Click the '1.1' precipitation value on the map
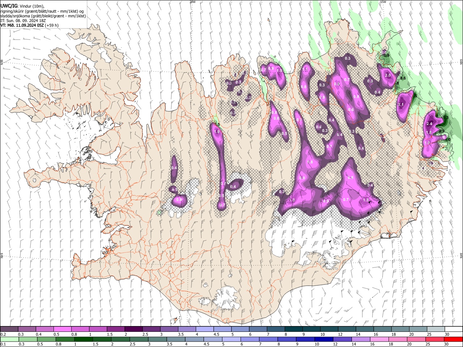This screenshot has height=347, width=463. click(305, 69)
